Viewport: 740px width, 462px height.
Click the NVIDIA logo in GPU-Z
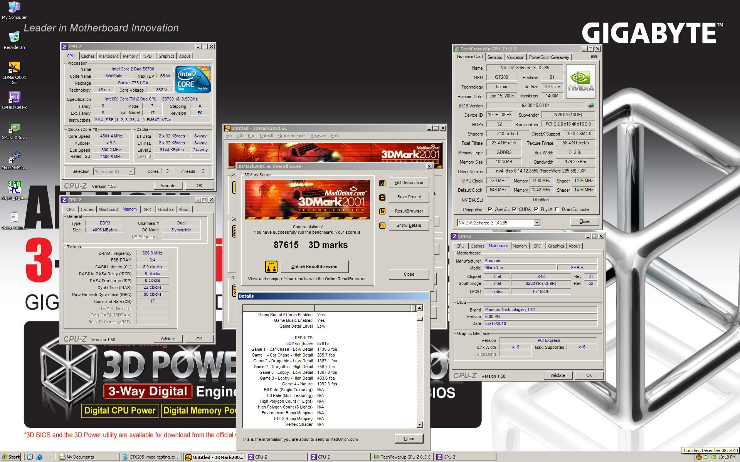coord(581,82)
